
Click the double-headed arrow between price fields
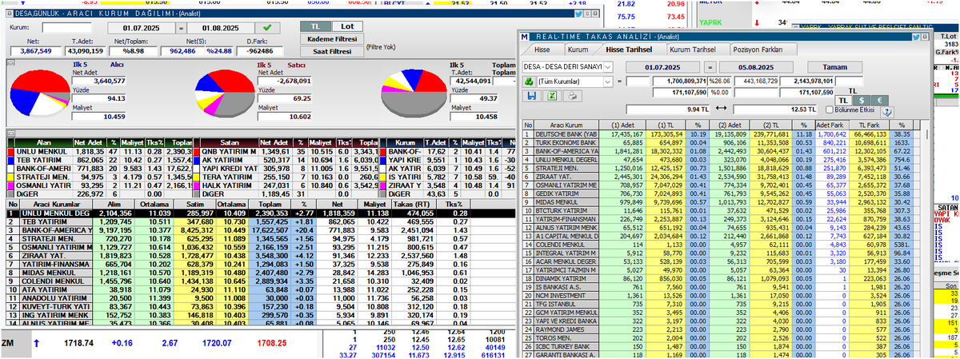click(721, 108)
